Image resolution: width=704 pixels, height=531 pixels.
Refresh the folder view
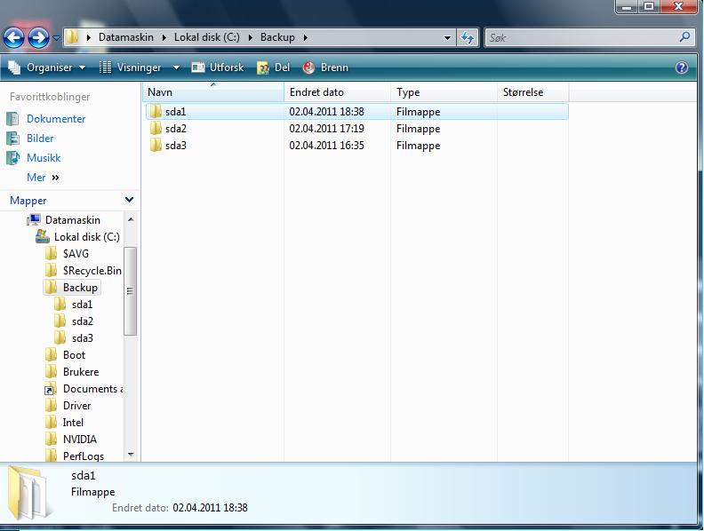[468, 37]
